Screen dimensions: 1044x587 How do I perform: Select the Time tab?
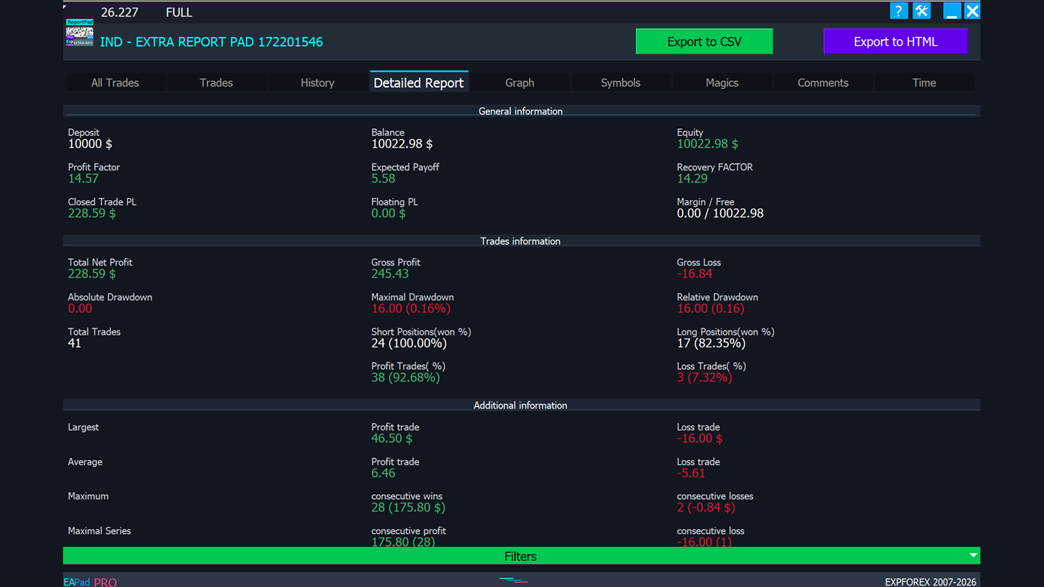(924, 83)
